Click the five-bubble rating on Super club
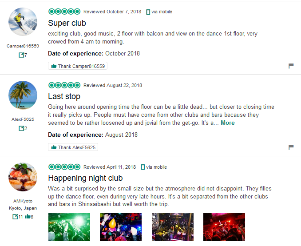 click(64, 12)
